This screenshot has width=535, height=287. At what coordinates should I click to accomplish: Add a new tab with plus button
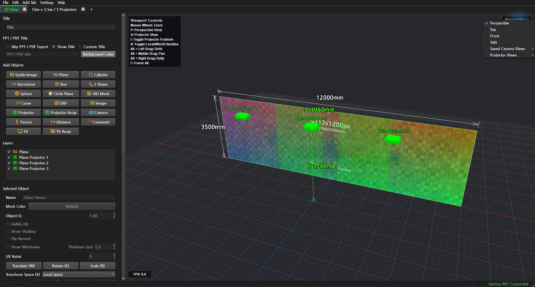(x=91, y=9)
